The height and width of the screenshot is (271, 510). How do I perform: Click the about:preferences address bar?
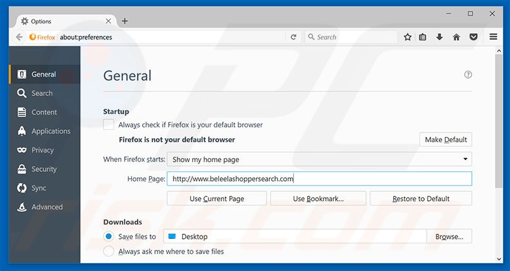point(172,37)
